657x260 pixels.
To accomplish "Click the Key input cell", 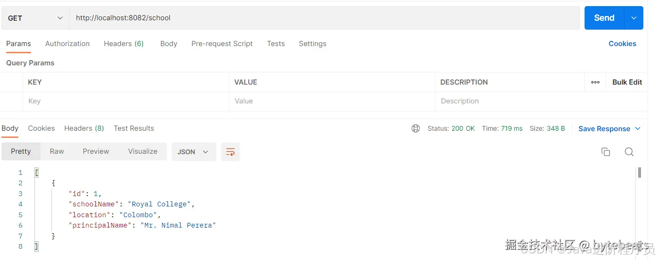I will 126,101.
